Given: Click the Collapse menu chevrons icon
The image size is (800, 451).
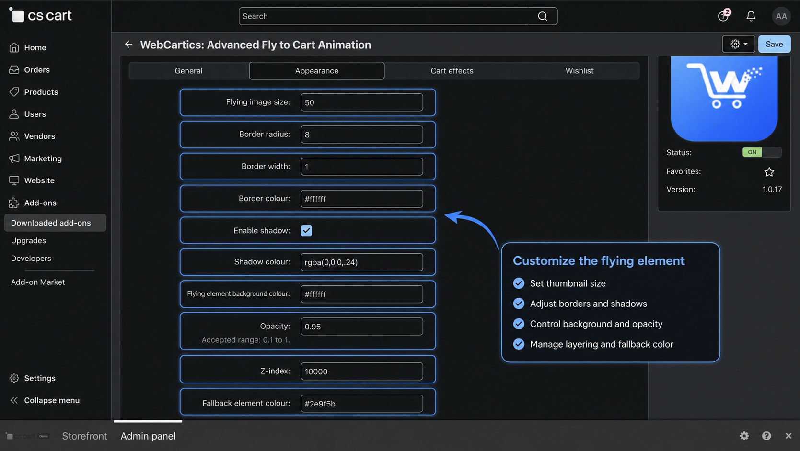Looking at the screenshot, I should [x=14, y=400].
